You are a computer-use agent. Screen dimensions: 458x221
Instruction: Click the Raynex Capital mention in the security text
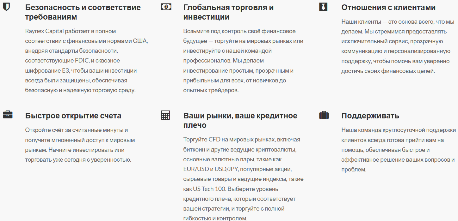tap(43, 31)
